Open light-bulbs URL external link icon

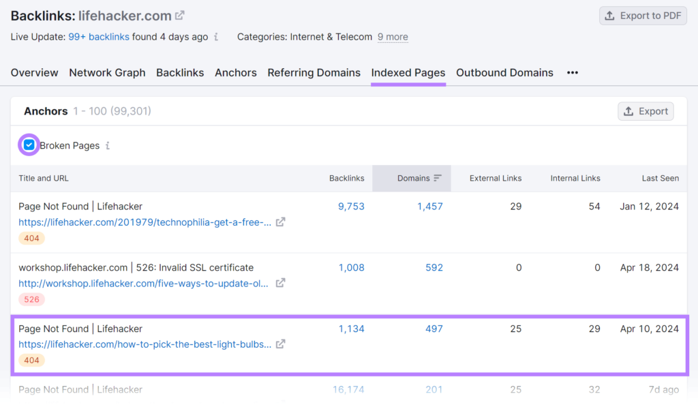(x=280, y=344)
